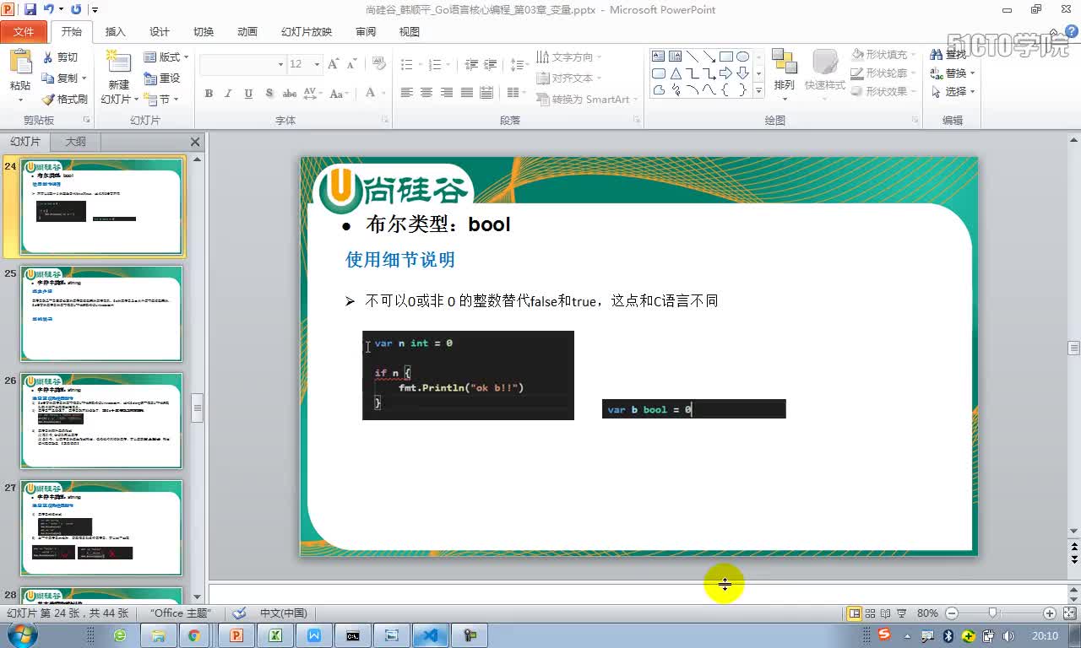
Task: Select slide 27 thumbnail
Action: click(x=101, y=528)
